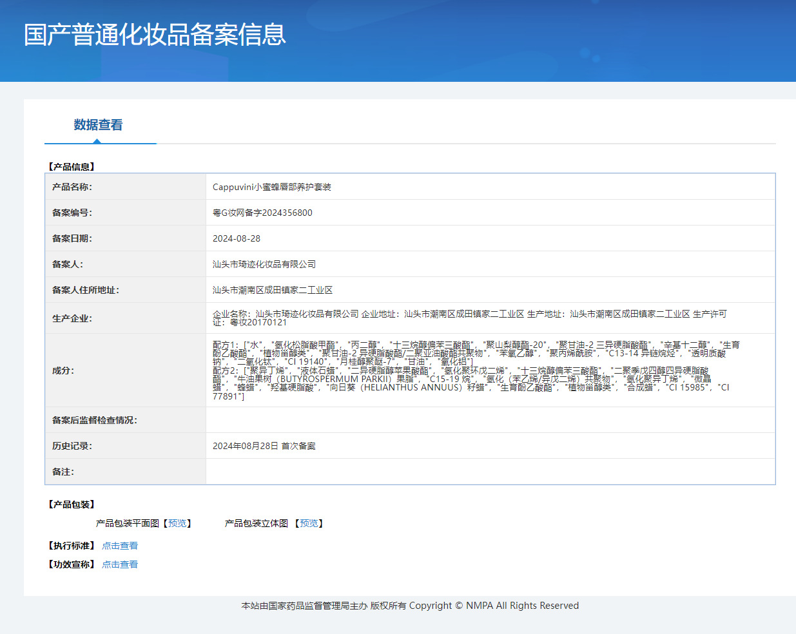The width and height of the screenshot is (796, 634).
Task: Click the 【产品包装】 section heading
Action: (71, 504)
